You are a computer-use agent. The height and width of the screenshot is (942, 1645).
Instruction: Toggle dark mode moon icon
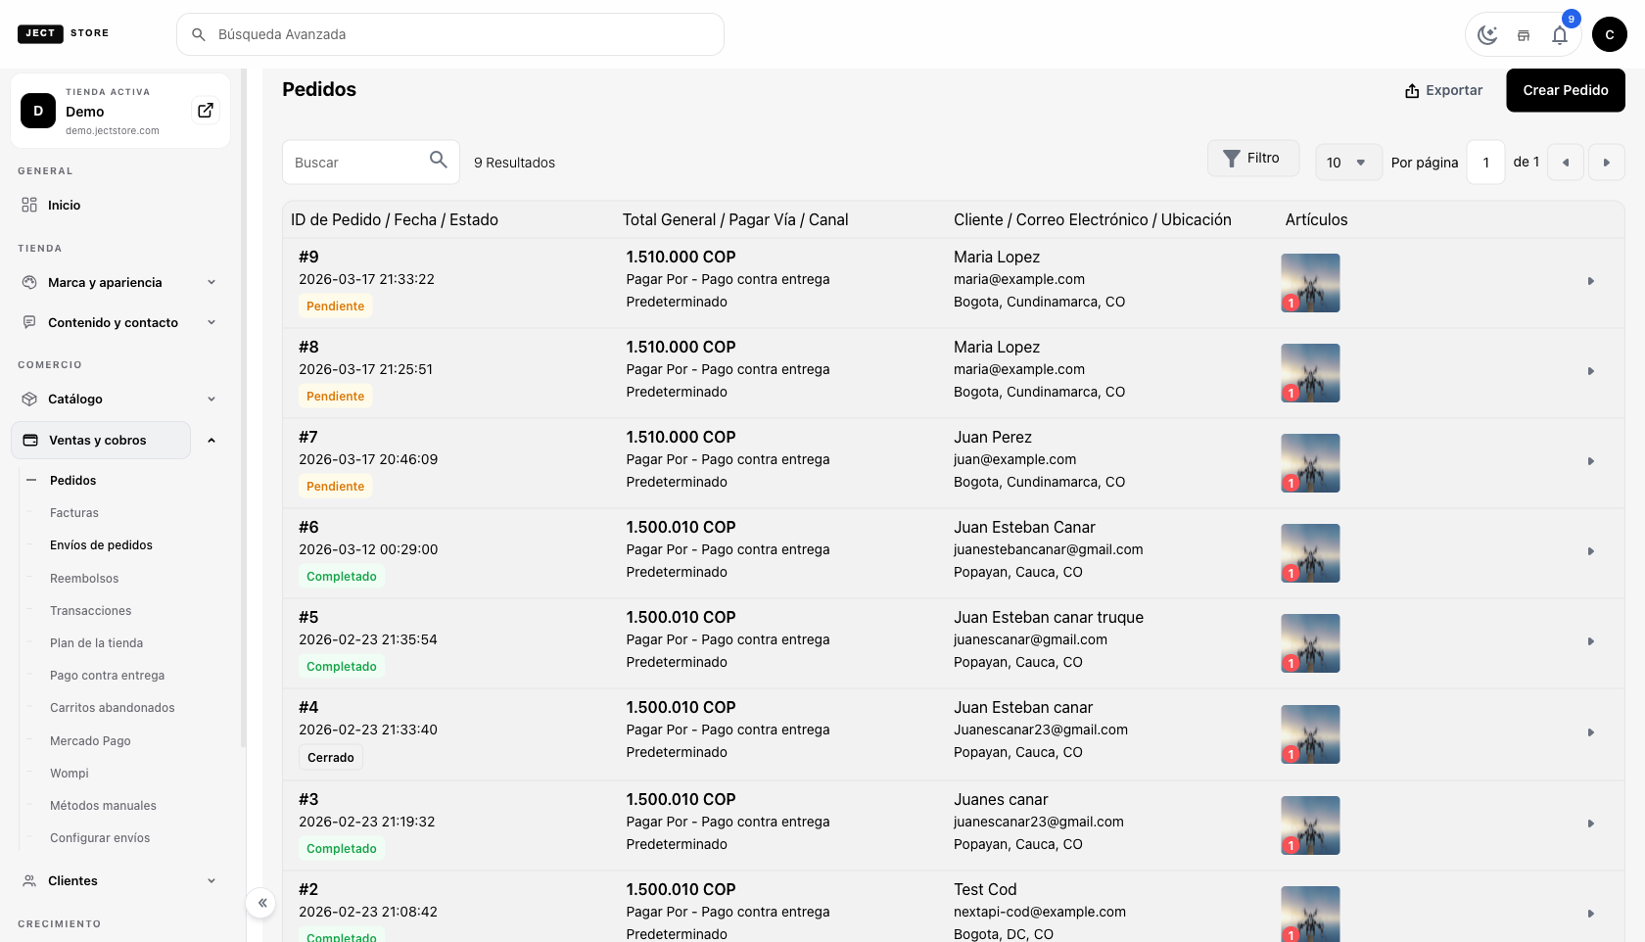click(1487, 35)
